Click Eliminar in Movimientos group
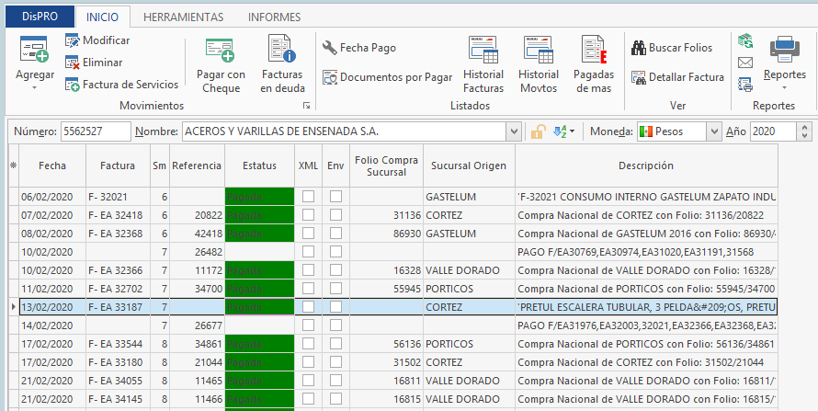The height and width of the screenshot is (411, 818). pos(94,63)
